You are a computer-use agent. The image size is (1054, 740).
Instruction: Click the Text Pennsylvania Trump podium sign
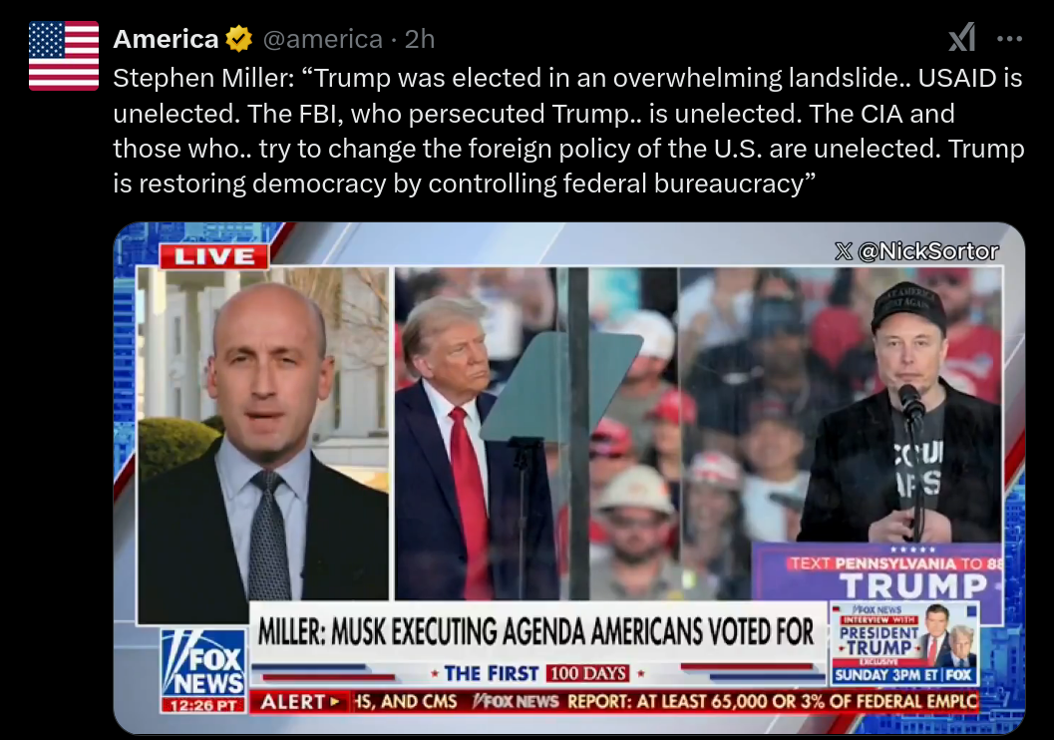[878, 572]
